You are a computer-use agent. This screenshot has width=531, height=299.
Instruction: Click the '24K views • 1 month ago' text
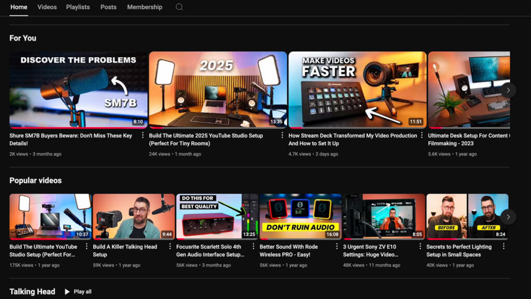click(175, 154)
